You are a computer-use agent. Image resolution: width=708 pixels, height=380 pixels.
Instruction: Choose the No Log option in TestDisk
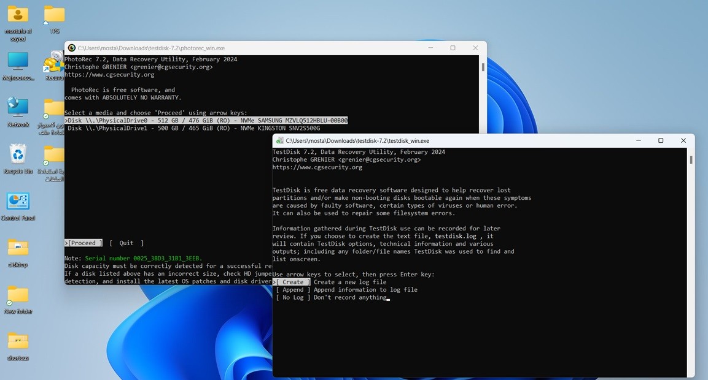click(x=292, y=297)
